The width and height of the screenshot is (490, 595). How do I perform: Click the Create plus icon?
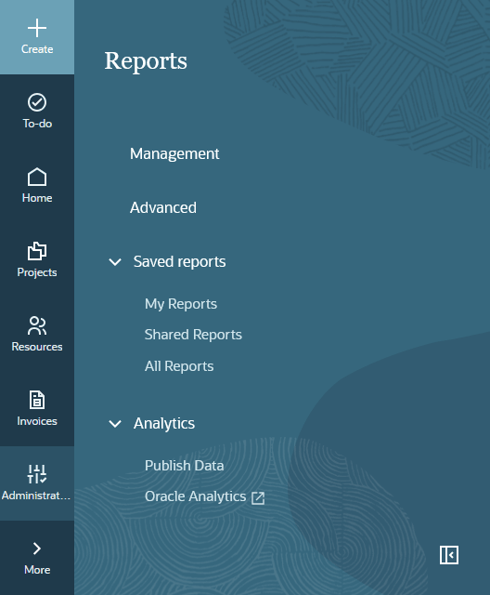(x=37, y=28)
